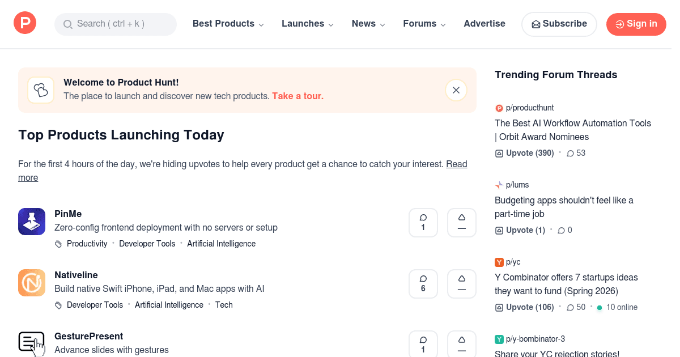
Task: Open the Launches dropdown
Action: [307, 23]
